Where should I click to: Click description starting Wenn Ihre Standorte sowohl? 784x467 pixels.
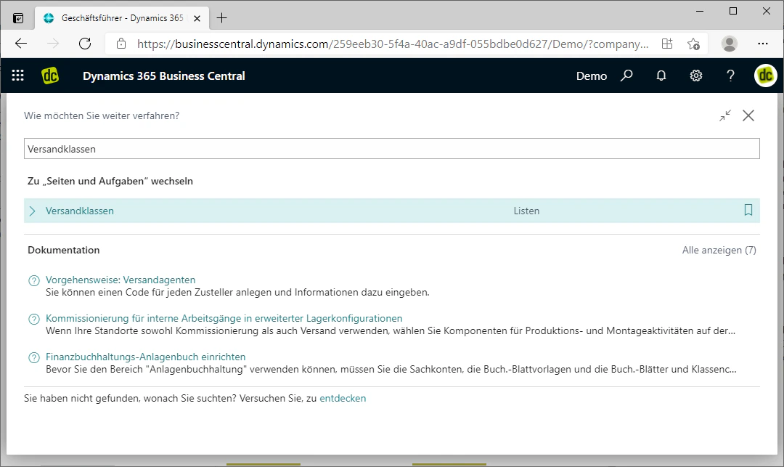click(x=391, y=331)
